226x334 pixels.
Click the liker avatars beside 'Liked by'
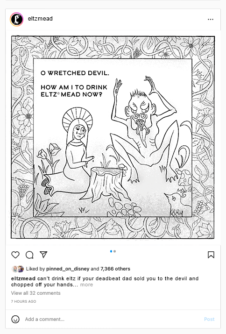coord(18,269)
